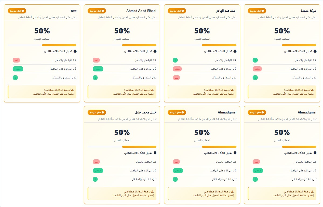Toggle the طبيعي pill on خليل محمد خليل card
The height and width of the screenshot is (207, 323).
(98, 170)
